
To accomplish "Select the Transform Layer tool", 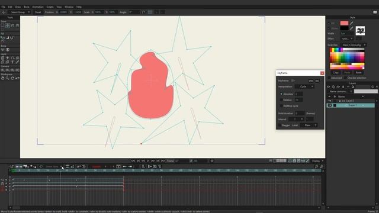I will point(2,58).
